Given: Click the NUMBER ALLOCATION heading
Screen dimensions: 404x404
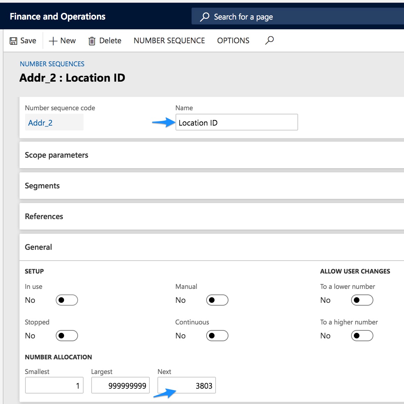Looking at the screenshot, I should (x=59, y=357).
